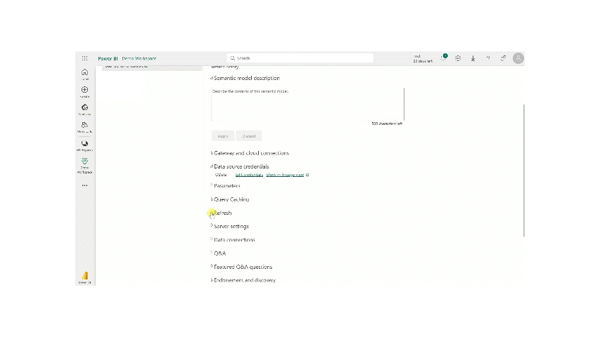Open more options ellipsis in sidebar
Image resolution: width=600 pixels, height=337 pixels.
(x=84, y=186)
